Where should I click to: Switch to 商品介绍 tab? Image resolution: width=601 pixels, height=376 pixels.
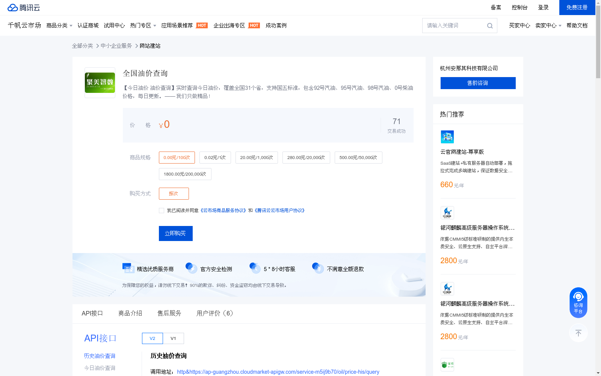(130, 314)
